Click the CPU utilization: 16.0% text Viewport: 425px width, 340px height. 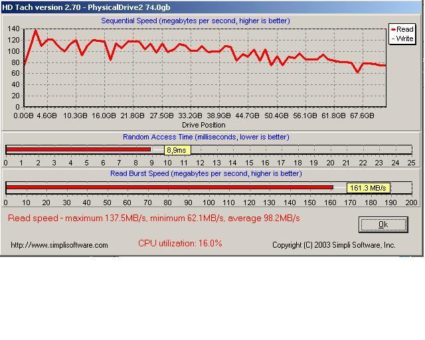[180, 243]
